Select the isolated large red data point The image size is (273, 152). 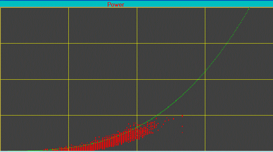[182, 116]
